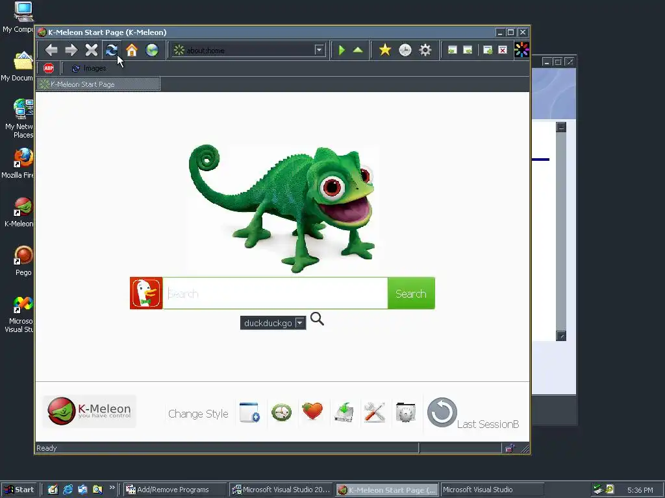
Task: Click the Ready status bar text
Action: [47, 448]
